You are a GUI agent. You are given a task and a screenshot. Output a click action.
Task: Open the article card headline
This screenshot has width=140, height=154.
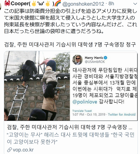pos(69,127)
